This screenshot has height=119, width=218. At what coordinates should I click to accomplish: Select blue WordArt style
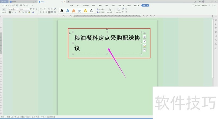coord(68,11)
